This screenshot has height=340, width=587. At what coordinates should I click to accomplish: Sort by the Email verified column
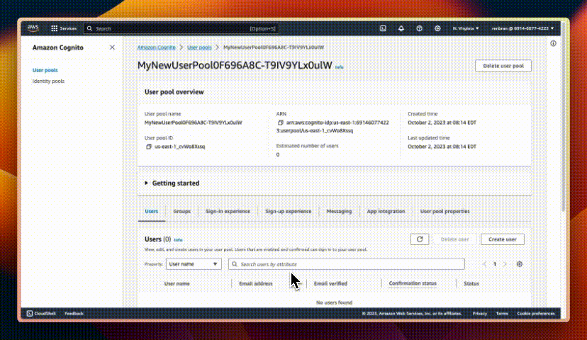pos(330,283)
